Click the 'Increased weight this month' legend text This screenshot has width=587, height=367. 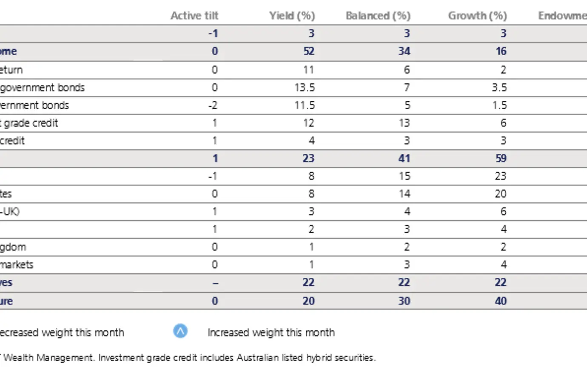(x=271, y=333)
